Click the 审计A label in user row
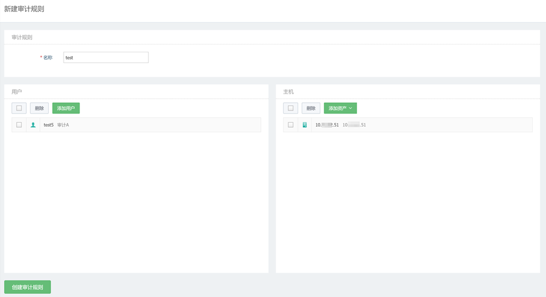Viewport: 546px width, 297px height. [63, 125]
